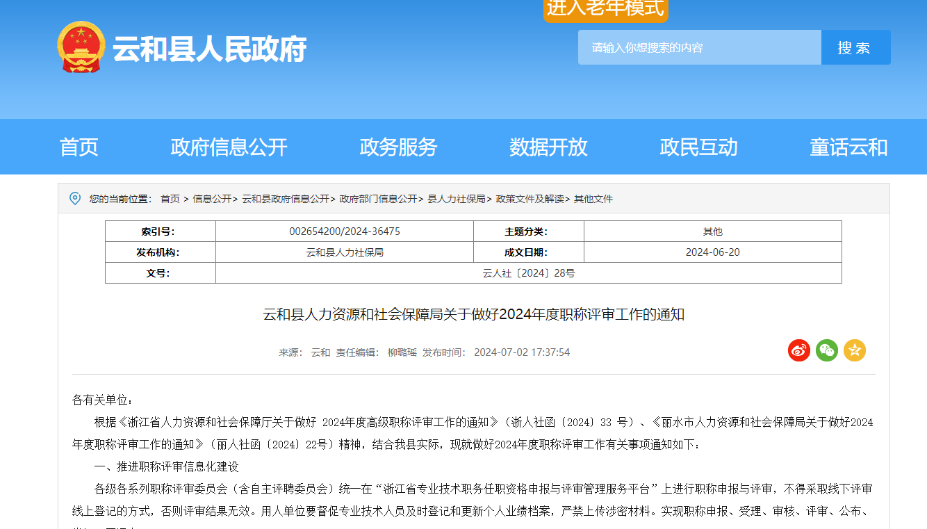Select 政民互动 in navigation bar
The image size is (927, 529).
tap(698, 147)
